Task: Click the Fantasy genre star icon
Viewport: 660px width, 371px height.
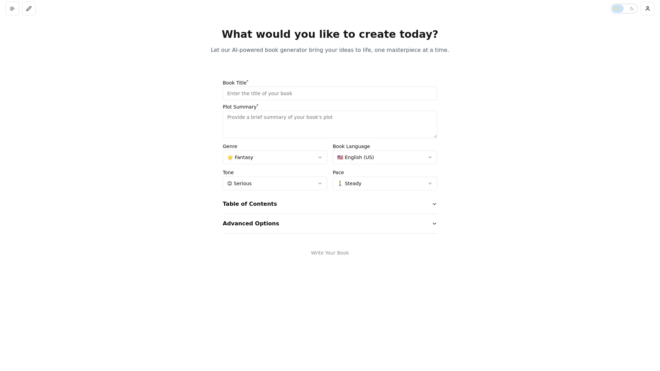Action: tap(230, 157)
